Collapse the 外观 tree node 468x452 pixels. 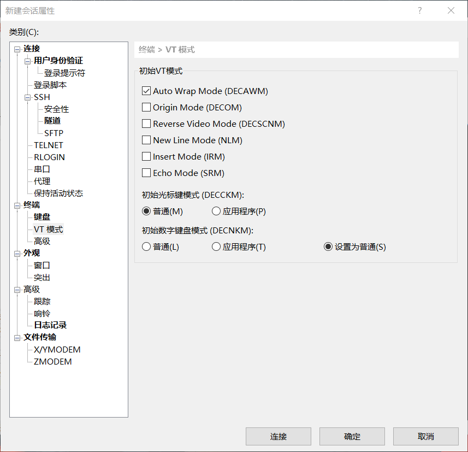pyautogui.click(x=17, y=254)
